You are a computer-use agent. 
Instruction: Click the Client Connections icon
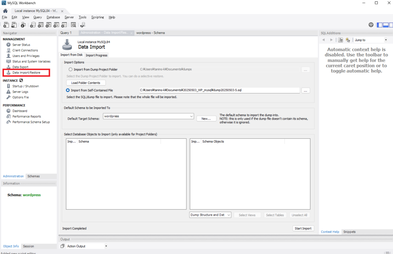pyautogui.click(x=8, y=50)
